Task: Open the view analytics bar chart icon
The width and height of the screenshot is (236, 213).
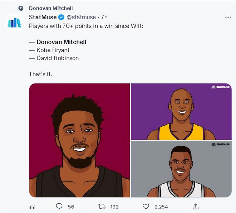Action: point(33,207)
